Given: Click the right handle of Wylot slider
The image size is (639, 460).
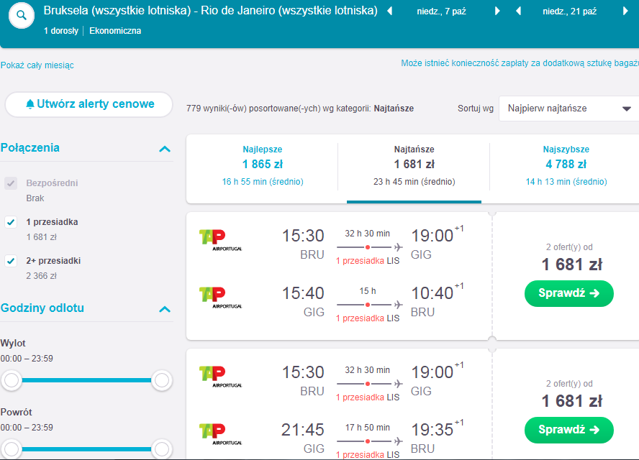Looking at the screenshot, I should pyautogui.click(x=162, y=380).
